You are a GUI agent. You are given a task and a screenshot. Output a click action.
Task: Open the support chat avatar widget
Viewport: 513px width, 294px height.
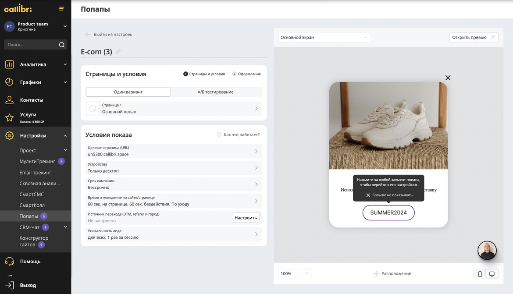pos(487,251)
